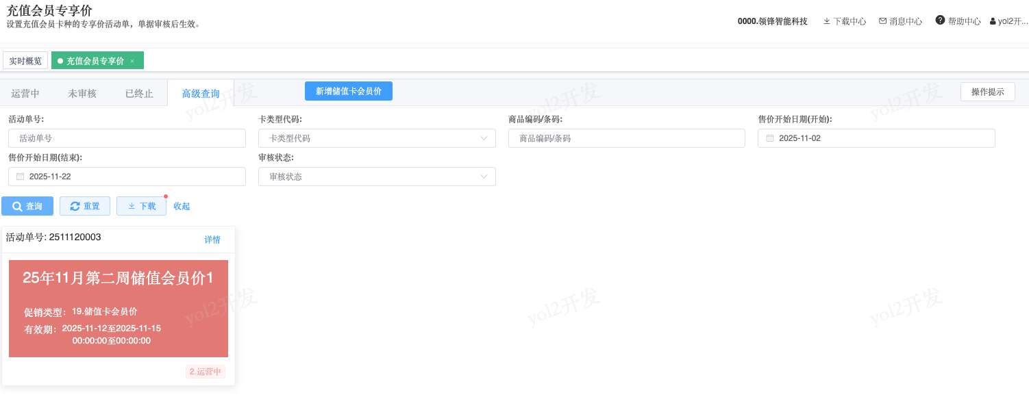Click the end date value 2025-11-22
Screen dimensions: 1029x399
pyautogui.click(x=50, y=177)
